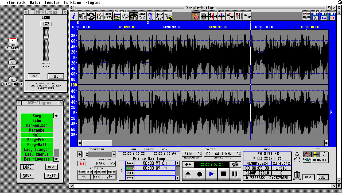Click OK in the ECHO plugin window

[x=56, y=76]
